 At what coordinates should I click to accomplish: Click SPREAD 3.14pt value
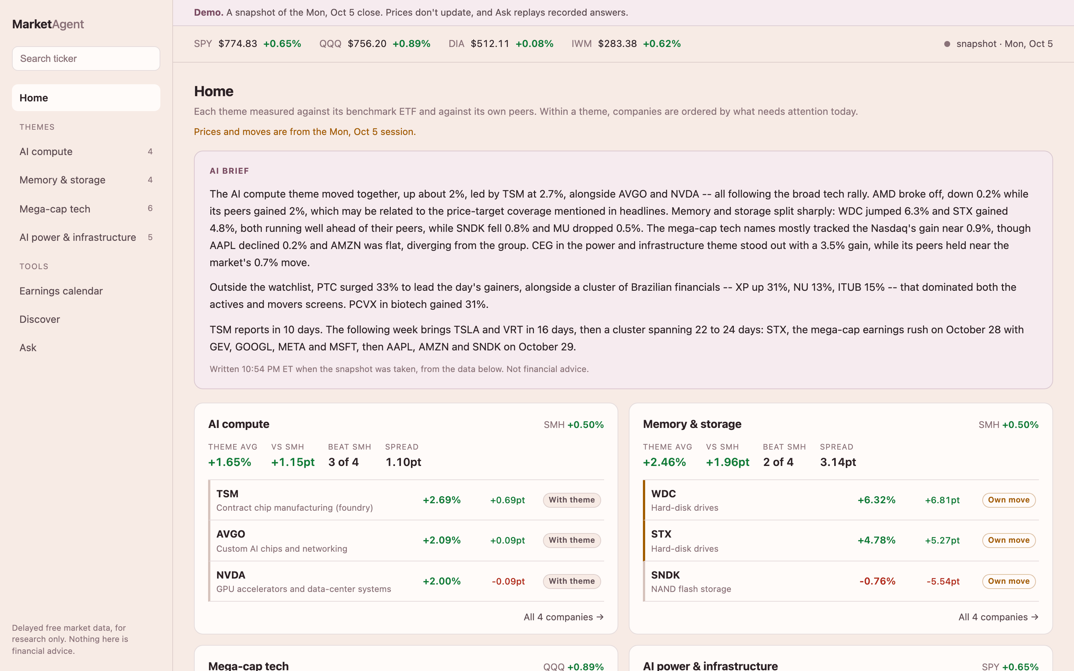point(838,462)
